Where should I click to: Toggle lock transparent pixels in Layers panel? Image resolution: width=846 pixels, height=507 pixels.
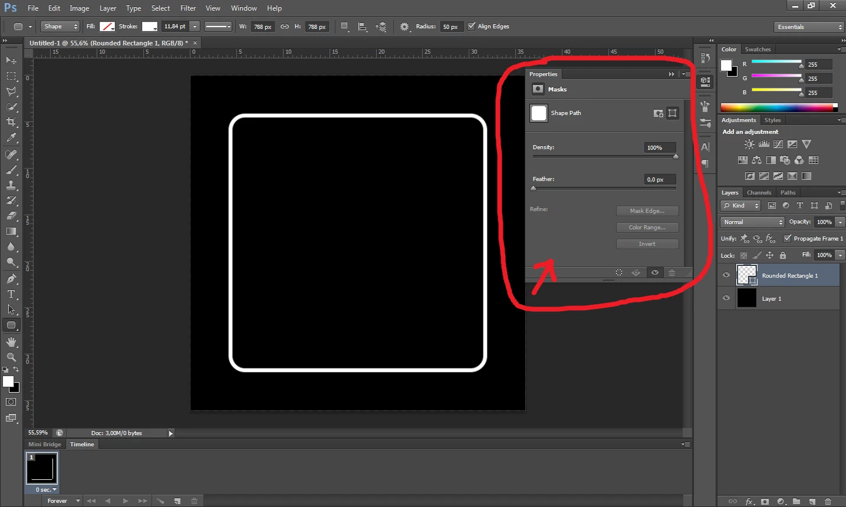pyautogui.click(x=743, y=255)
